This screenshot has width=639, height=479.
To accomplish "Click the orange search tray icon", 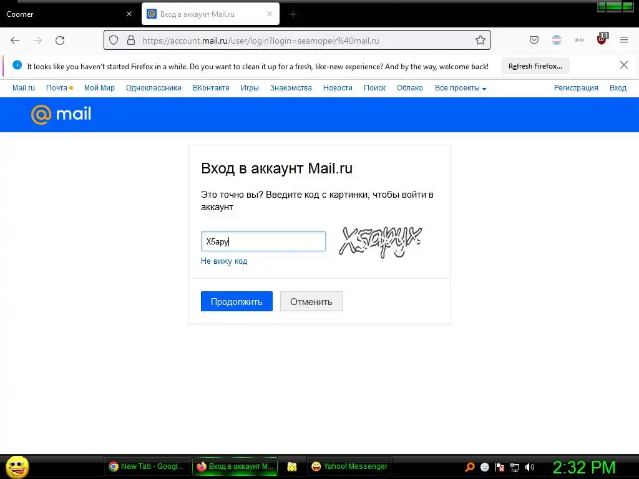I will tap(470, 467).
